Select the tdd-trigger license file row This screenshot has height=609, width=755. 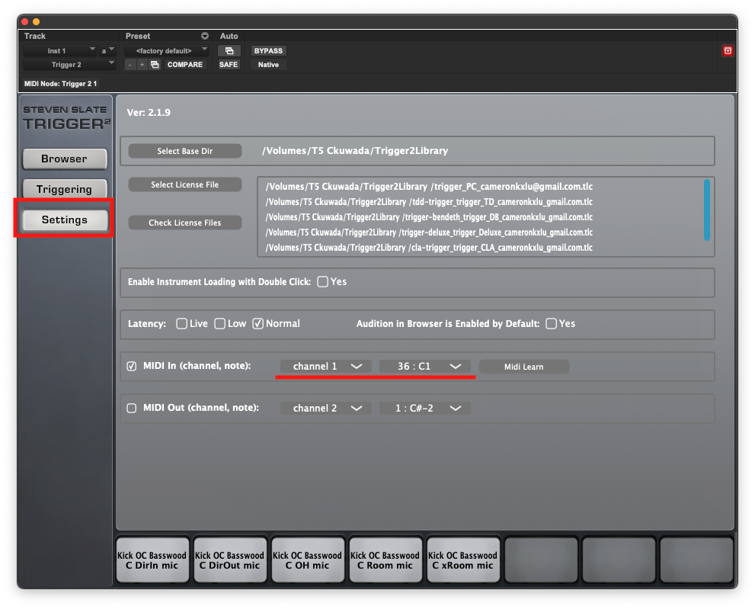click(x=429, y=202)
